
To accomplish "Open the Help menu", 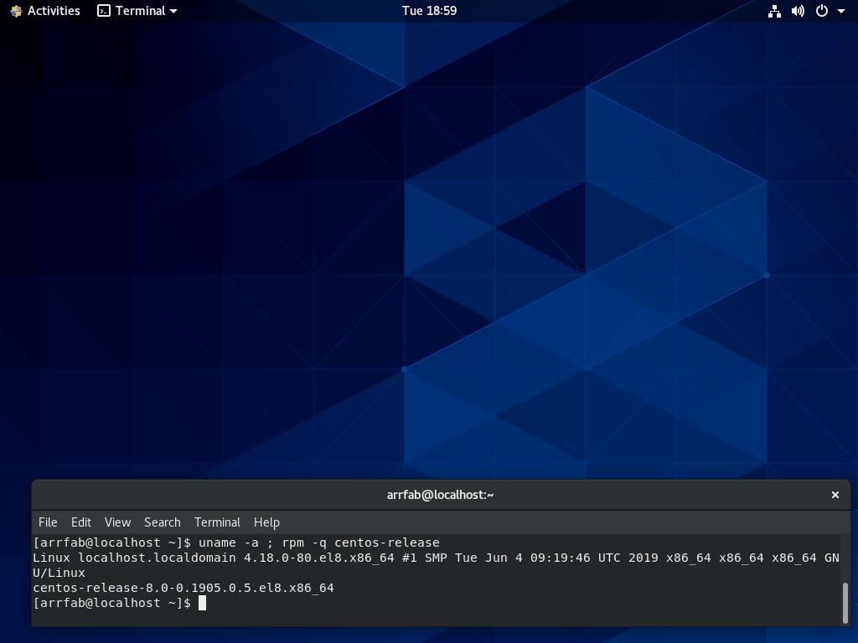I will 266,522.
